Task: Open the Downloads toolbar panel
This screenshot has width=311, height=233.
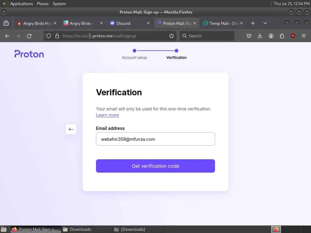Action: [260, 36]
